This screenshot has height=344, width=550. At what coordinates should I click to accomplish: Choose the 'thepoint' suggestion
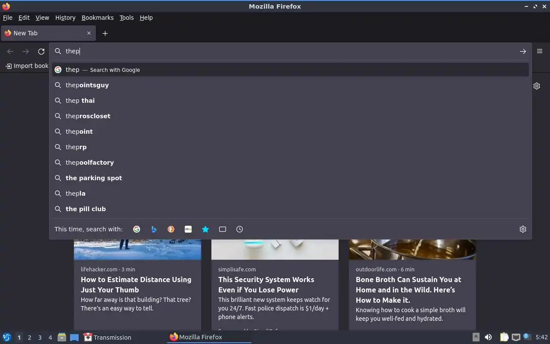(x=290, y=132)
